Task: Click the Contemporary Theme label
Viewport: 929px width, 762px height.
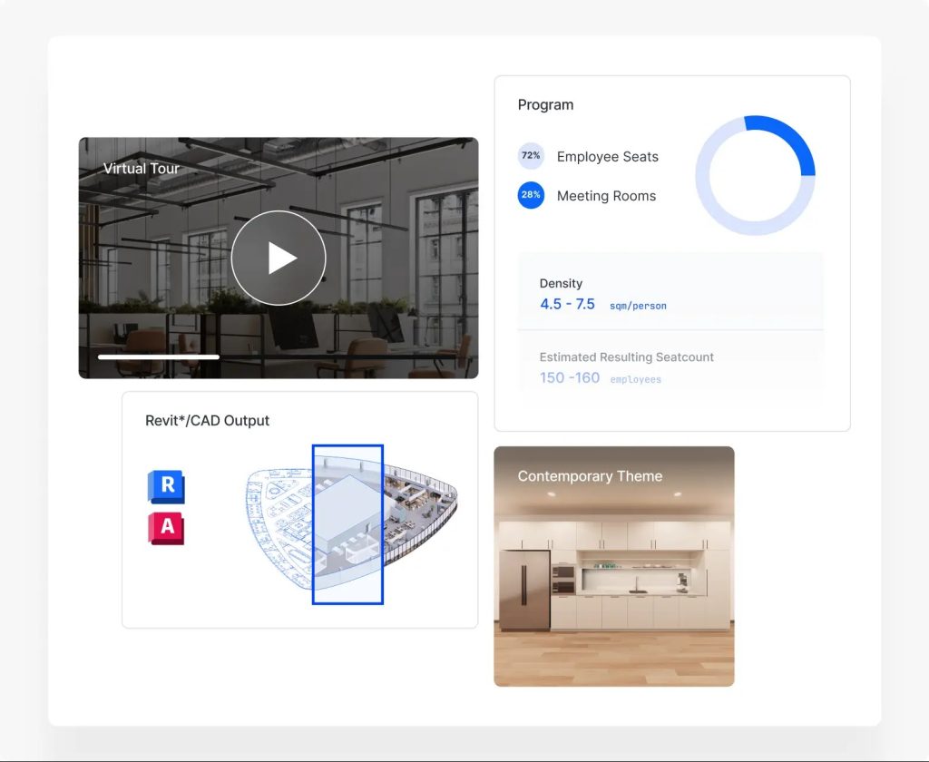Action: (590, 476)
